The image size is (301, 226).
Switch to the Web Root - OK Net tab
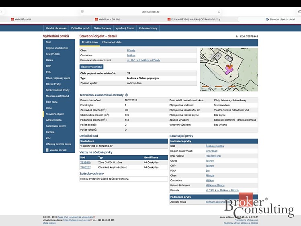point(107,19)
